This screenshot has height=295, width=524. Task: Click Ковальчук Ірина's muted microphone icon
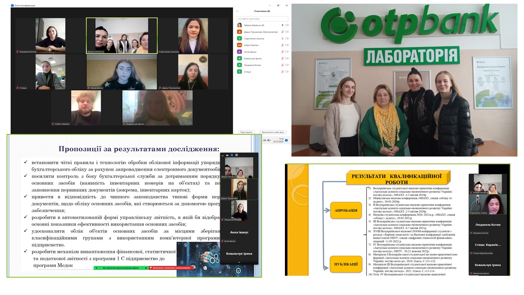click(x=282, y=59)
